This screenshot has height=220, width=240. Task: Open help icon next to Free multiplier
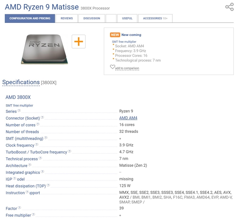(34, 214)
